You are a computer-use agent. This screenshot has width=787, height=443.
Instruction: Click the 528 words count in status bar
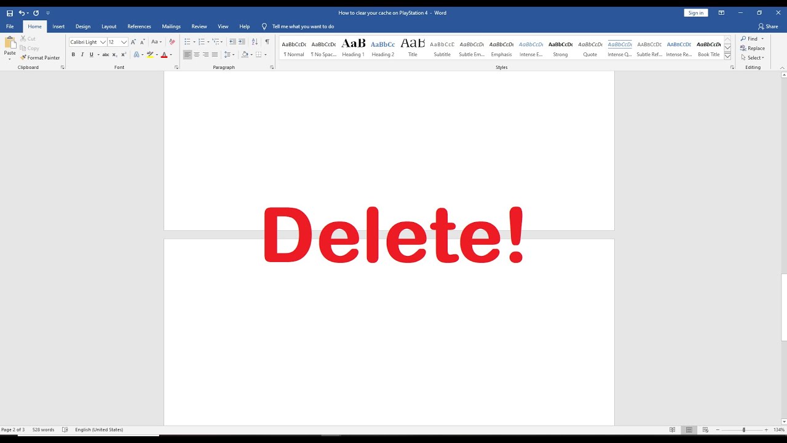click(x=43, y=429)
